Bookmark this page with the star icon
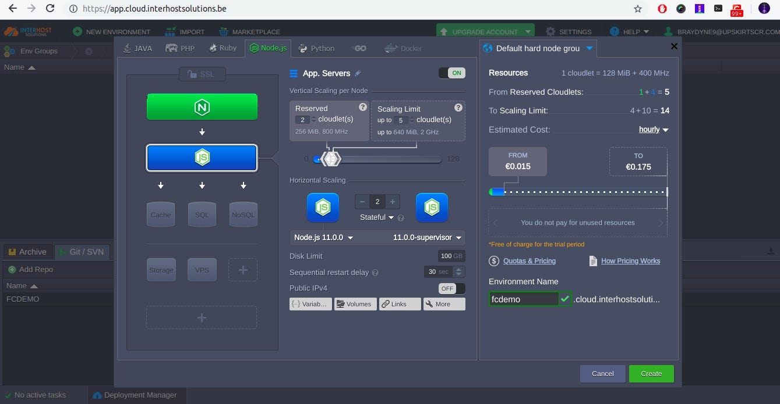Image resolution: width=780 pixels, height=404 pixels. click(638, 9)
